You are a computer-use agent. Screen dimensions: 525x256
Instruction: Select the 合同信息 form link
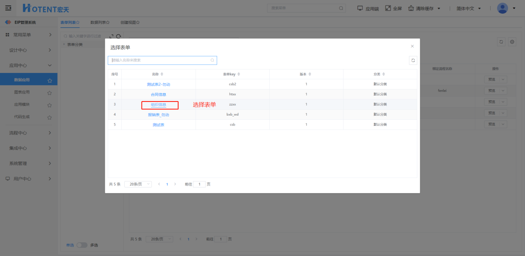(x=158, y=94)
